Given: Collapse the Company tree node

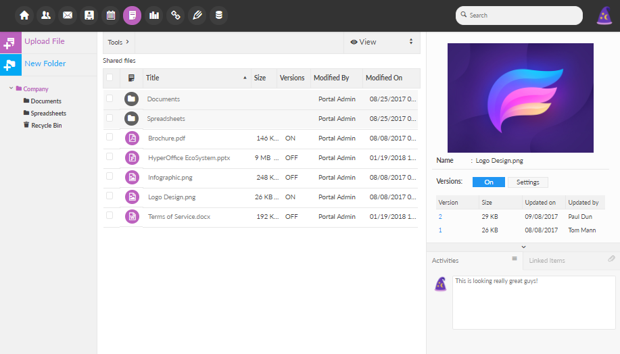Looking at the screenshot, I should point(11,88).
